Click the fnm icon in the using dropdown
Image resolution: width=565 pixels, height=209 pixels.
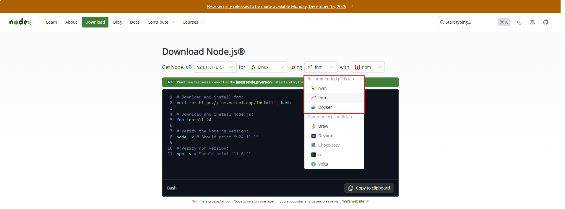click(x=310, y=67)
